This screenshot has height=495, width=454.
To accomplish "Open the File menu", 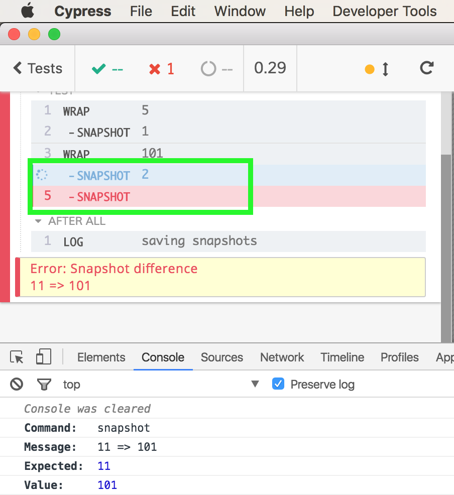I will point(141,12).
